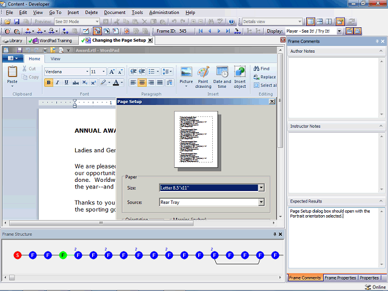Go to the previous frame
Image resolution: width=388 pixels, height=291 pixels.
(x=210, y=31)
